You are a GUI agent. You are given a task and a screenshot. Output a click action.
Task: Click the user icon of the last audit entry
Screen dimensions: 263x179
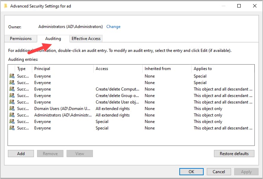(x=12, y=128)
